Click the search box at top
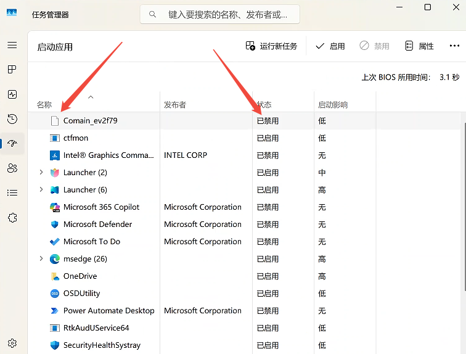466x354 pixels. click(x=220, y=14)
